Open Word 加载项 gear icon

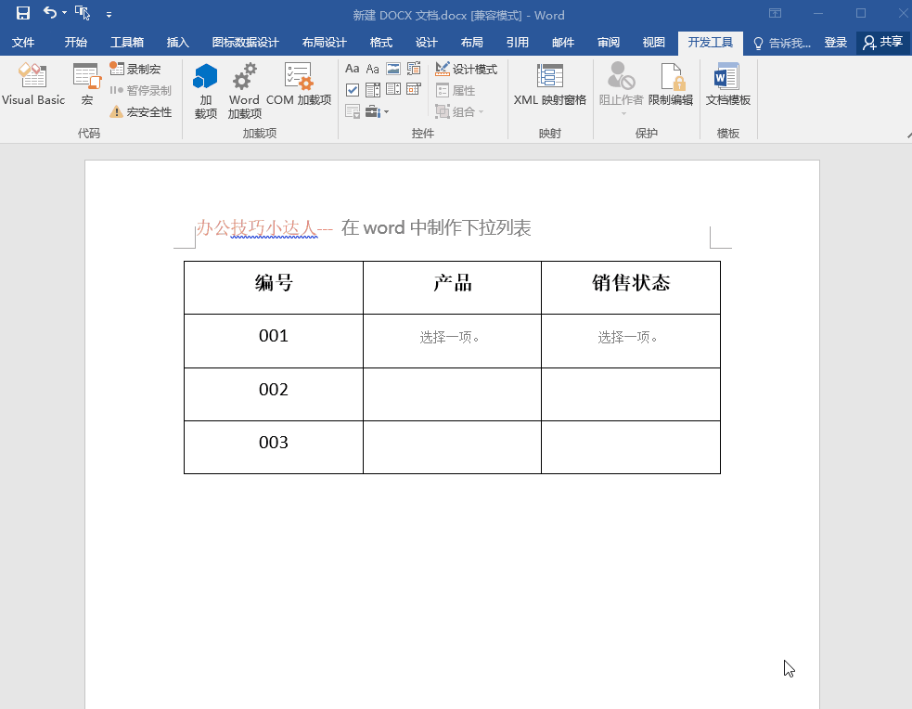(244, 91)
